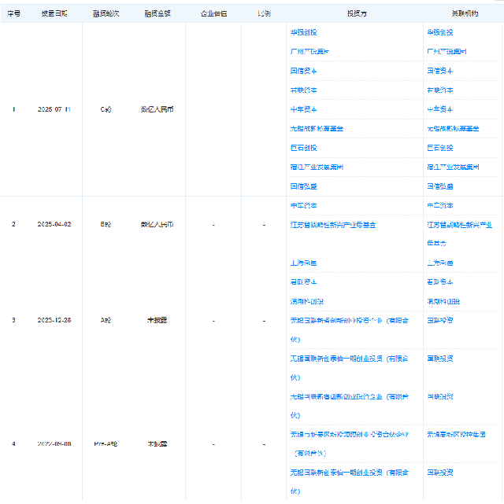Select the A轮 round cell

106,320
